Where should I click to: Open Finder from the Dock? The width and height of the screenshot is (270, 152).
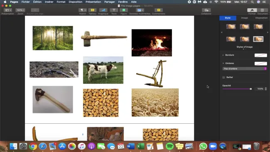pyautogui.click(x=13, y=146)
